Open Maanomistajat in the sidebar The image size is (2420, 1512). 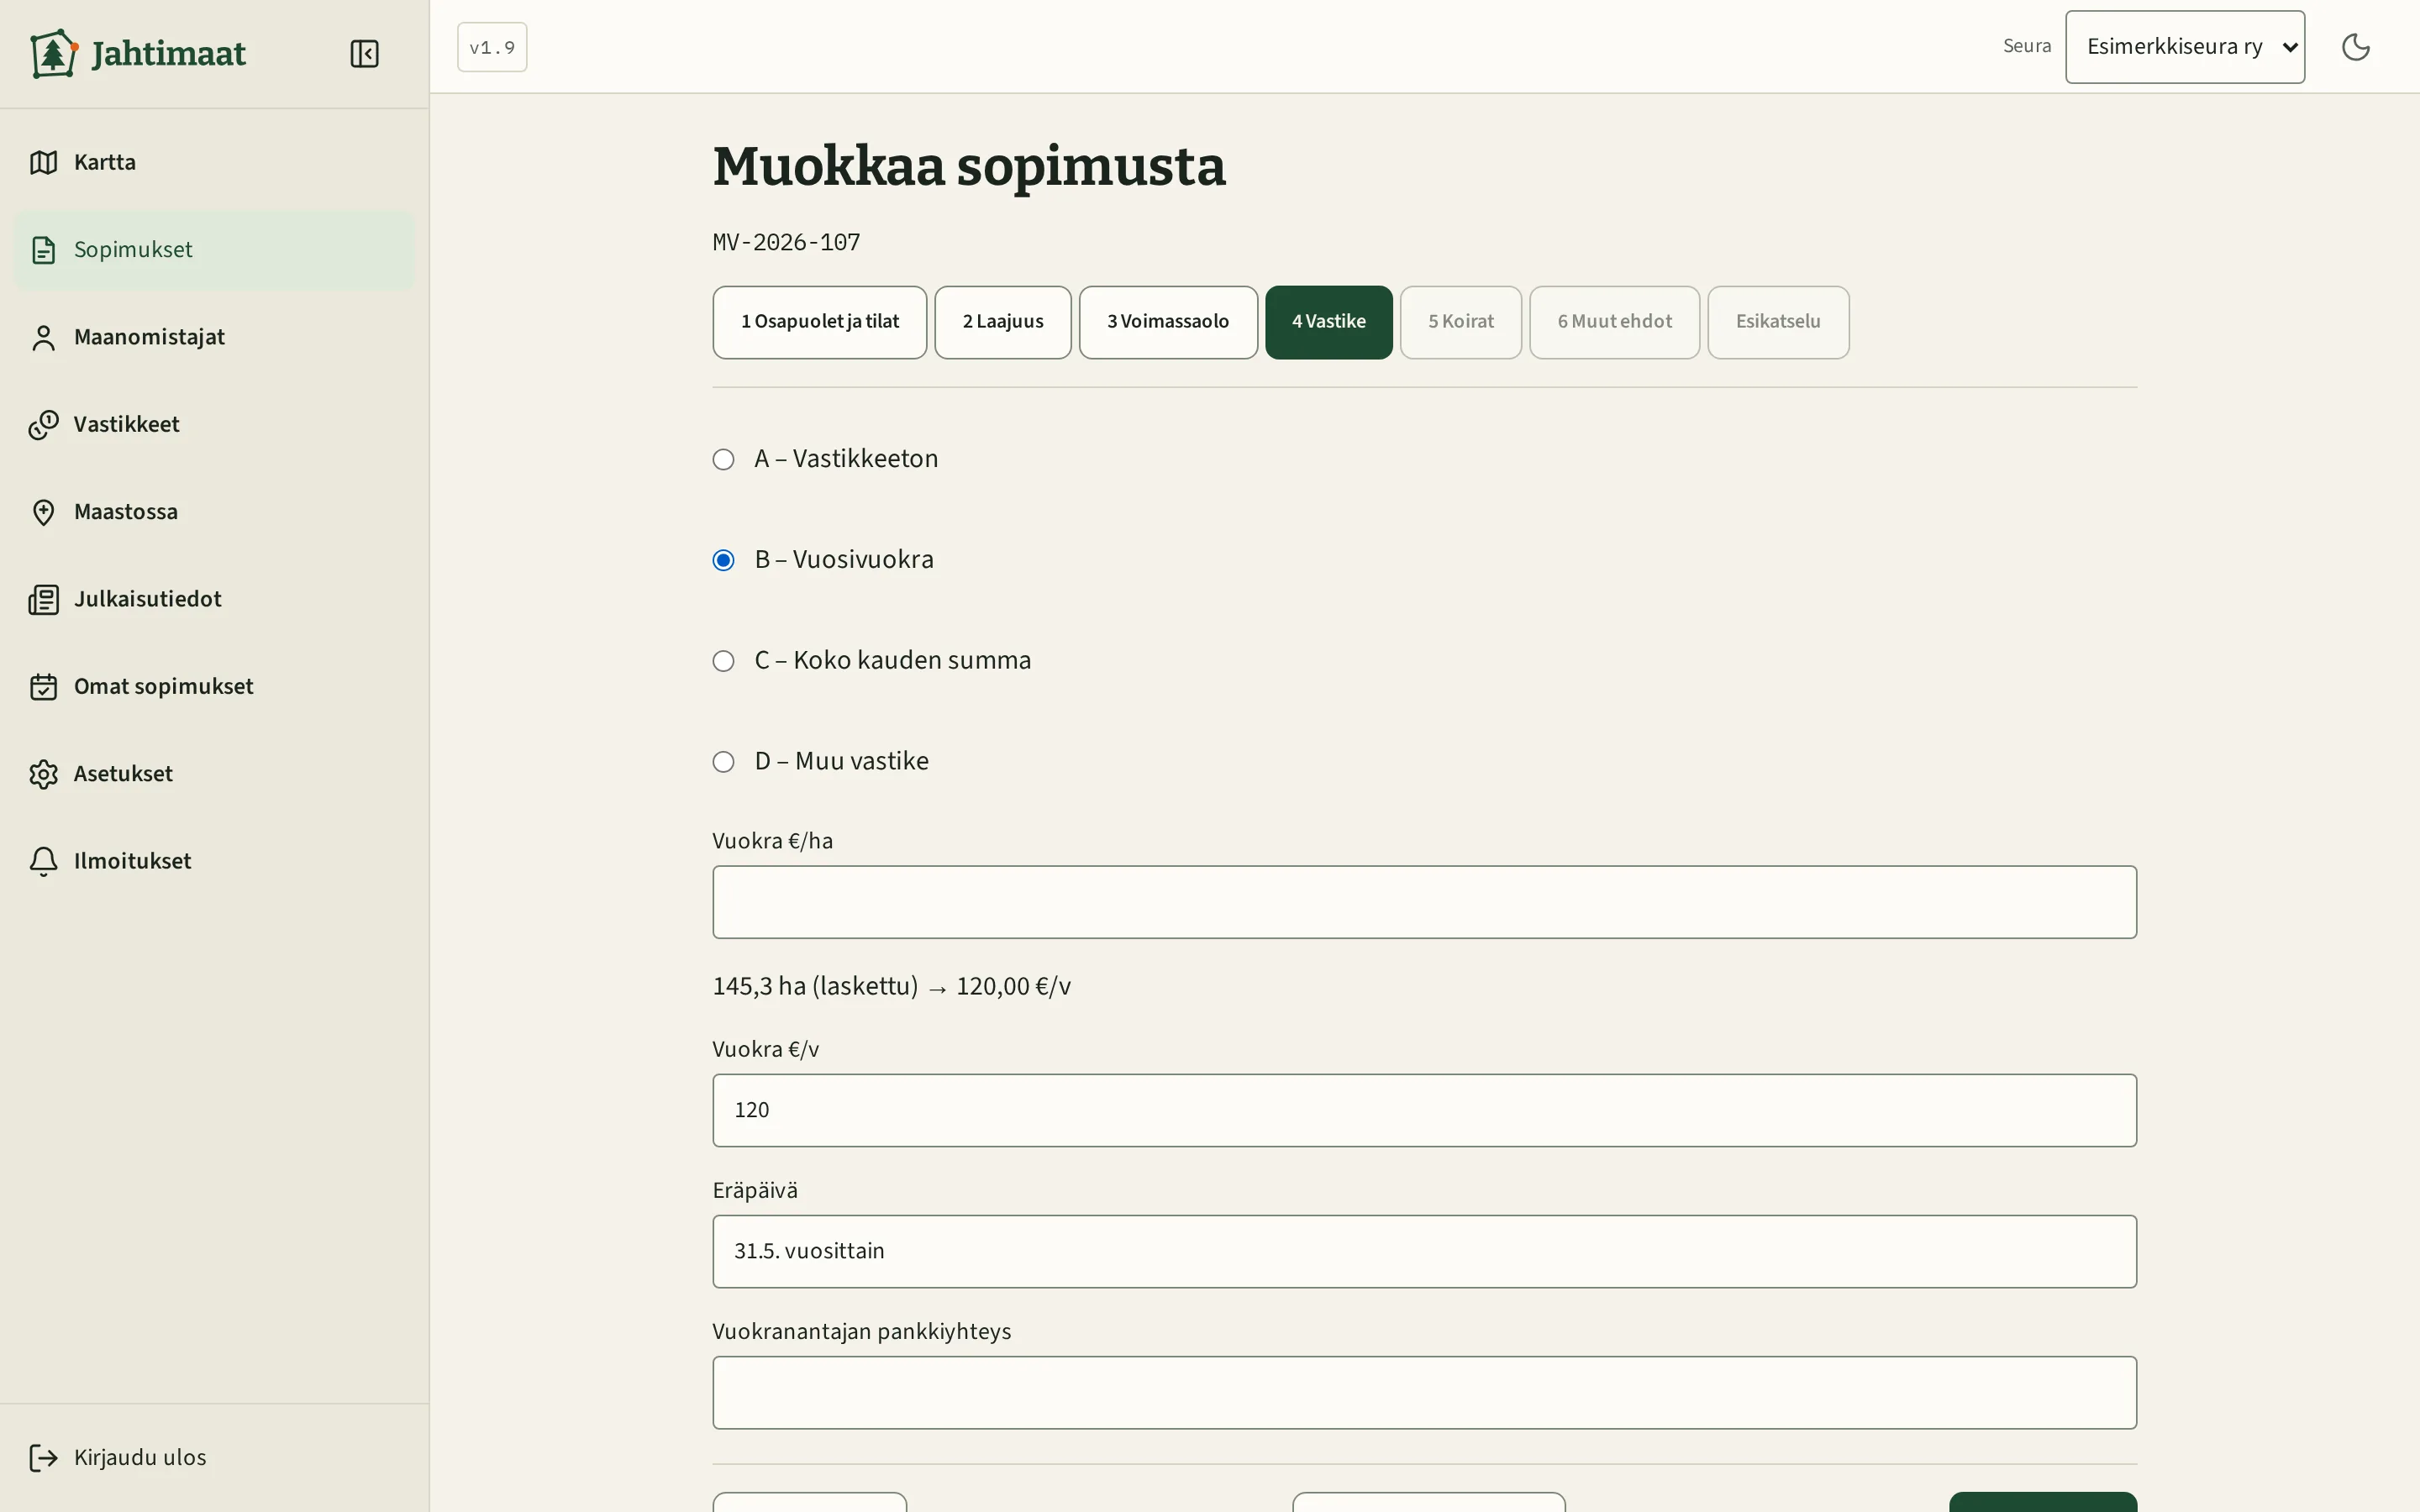214,337
